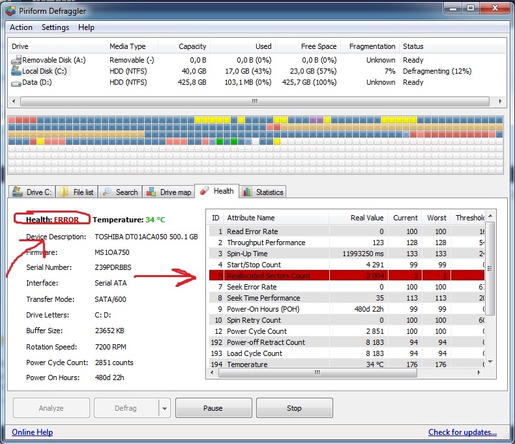515x444 pixels.
Task: Select the Load Cycle Count row
Action: click(x=347, y=353)
